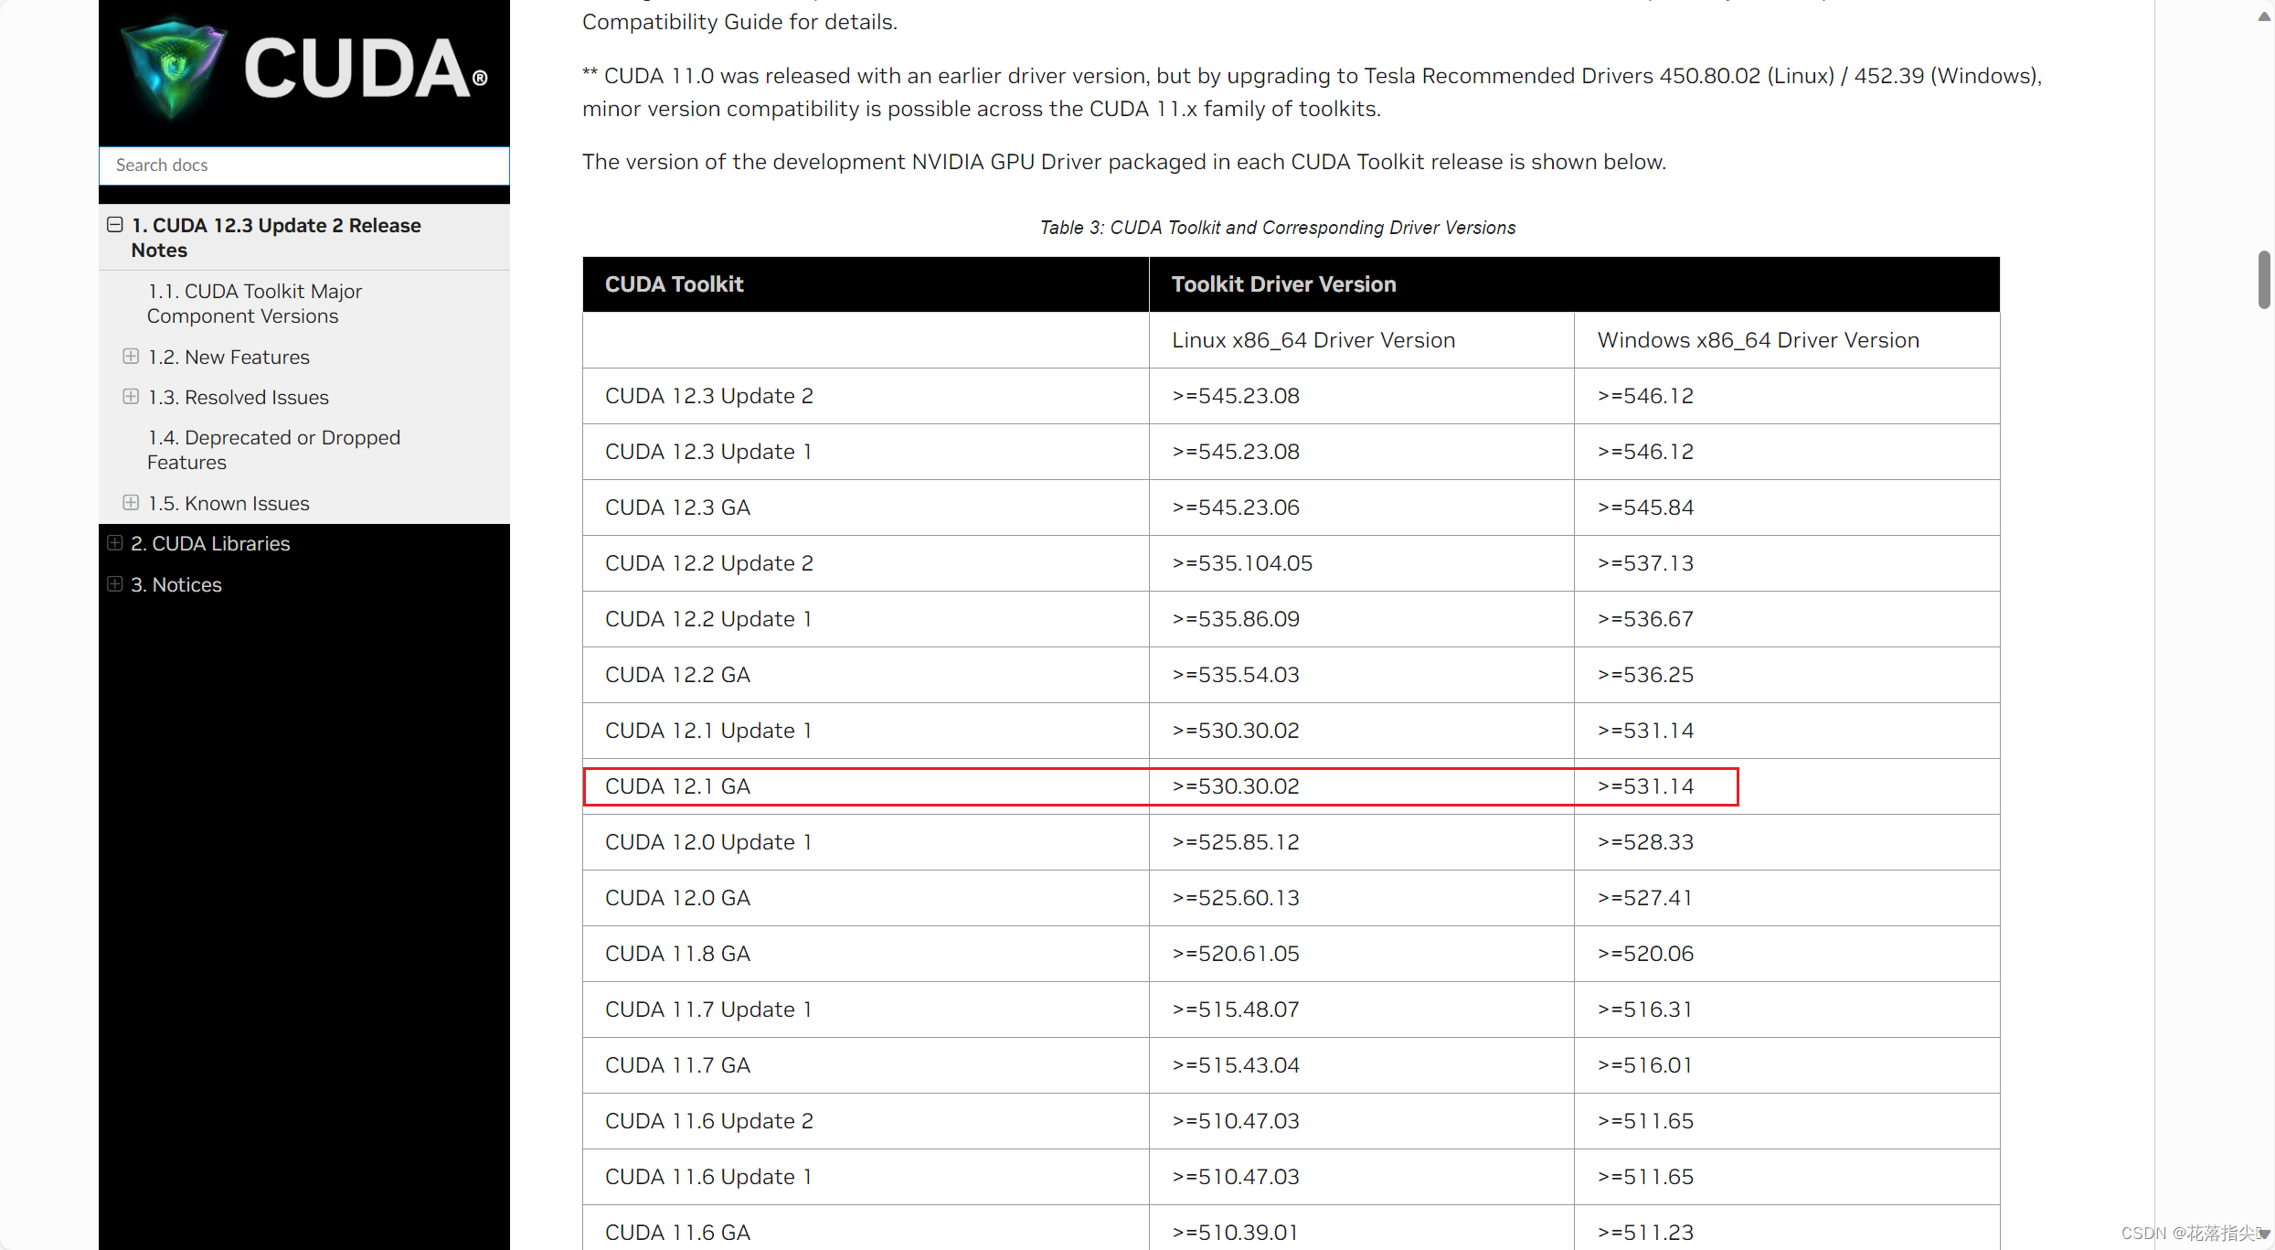Focus the Search docs field
Viewport: 2275px width, 1250px height.
[x=304, y=166]
